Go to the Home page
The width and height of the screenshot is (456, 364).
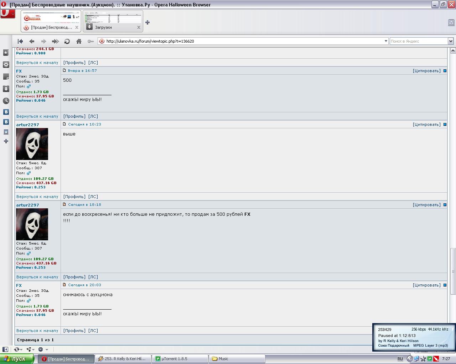point(79,41)
